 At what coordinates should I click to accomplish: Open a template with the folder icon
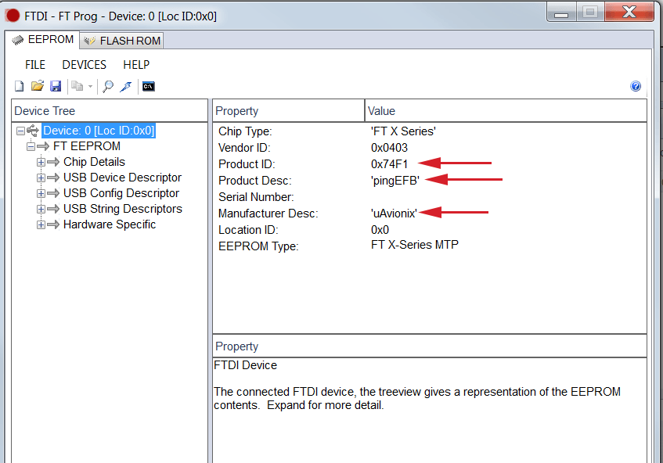(38, 86)
